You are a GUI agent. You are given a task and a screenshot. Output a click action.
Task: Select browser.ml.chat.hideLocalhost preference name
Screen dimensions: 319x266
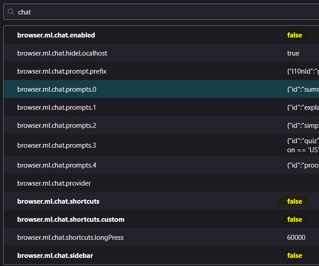(62, 53)
